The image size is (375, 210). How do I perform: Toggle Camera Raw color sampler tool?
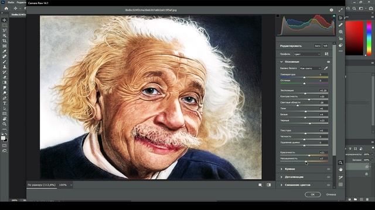click(340, 177)
